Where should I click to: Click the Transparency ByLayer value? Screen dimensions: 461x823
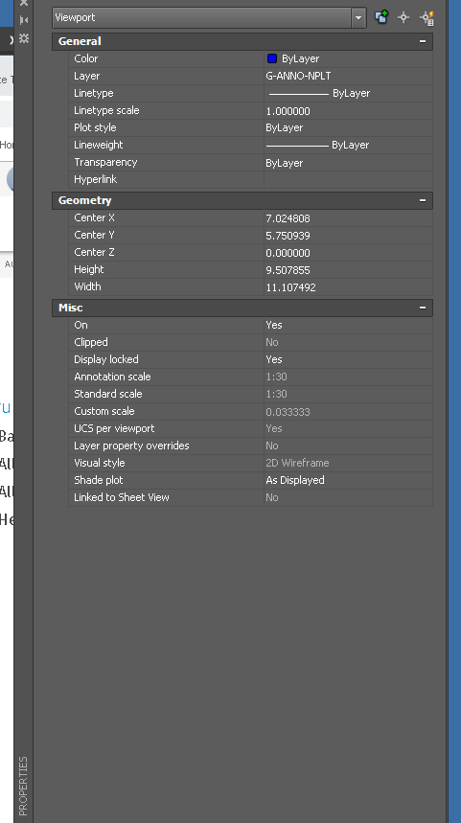(x=284, y=163)
